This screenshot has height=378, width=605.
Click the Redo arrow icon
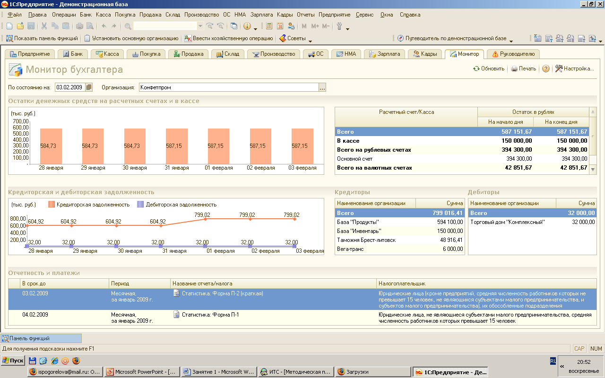[114, 26]
